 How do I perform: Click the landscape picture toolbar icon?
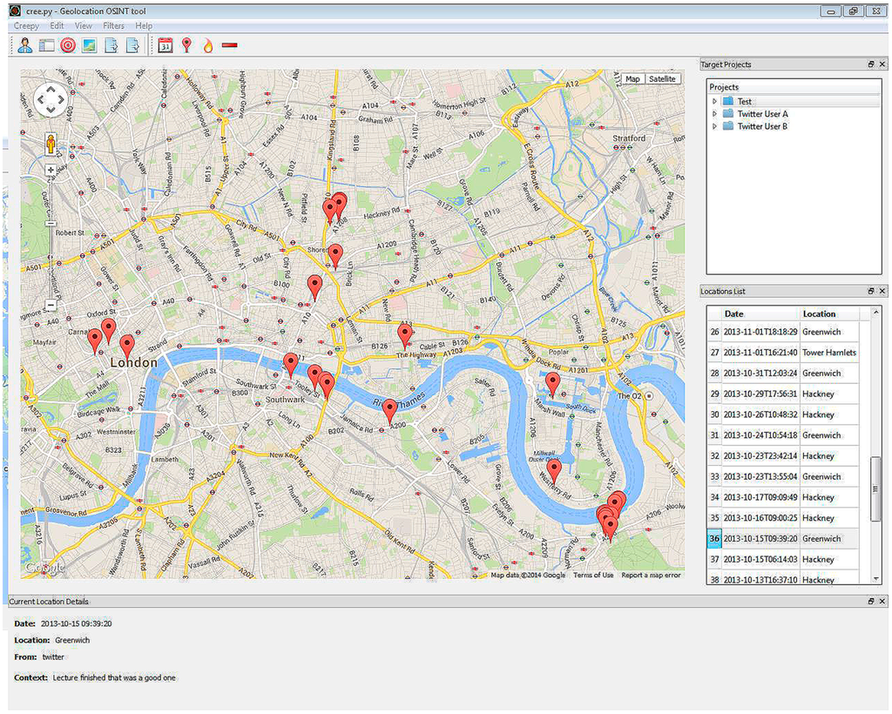click(x=89, y=46)
